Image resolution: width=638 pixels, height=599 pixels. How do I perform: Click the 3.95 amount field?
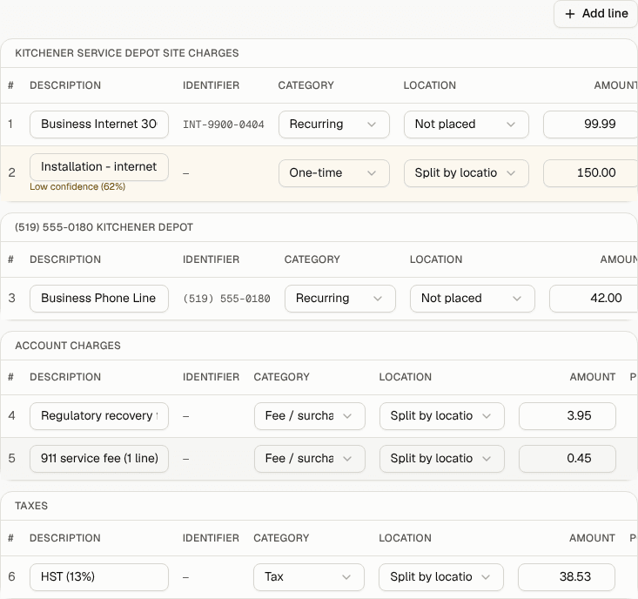pyautogui.click(x=567, y=416)
